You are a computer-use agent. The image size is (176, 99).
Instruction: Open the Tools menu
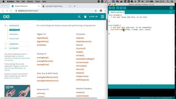pyautogui.click(x=37, y=1)
